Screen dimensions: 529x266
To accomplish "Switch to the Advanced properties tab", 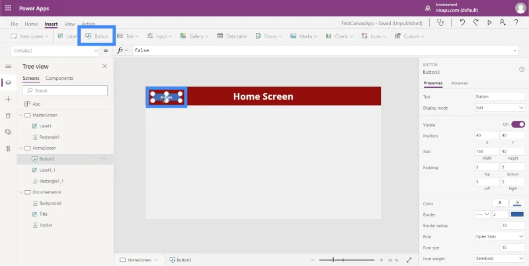I will coord(460,83).
